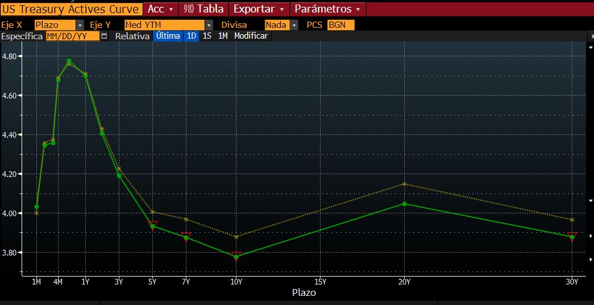The width and height of the screenshot is (594, 305).
Task: Click the 4M x-axis label
Action: click(57, 282)
